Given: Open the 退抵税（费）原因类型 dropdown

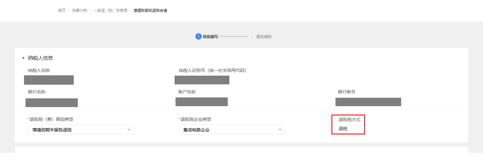Looking at the screenshot, I should 78,129.
